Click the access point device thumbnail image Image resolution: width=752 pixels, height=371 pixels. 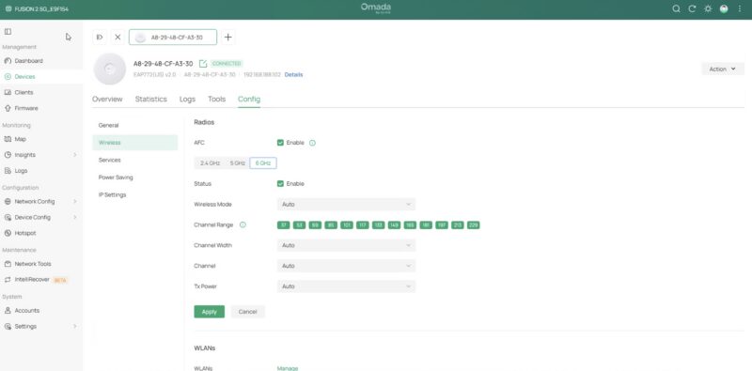[x=110, y=69]
